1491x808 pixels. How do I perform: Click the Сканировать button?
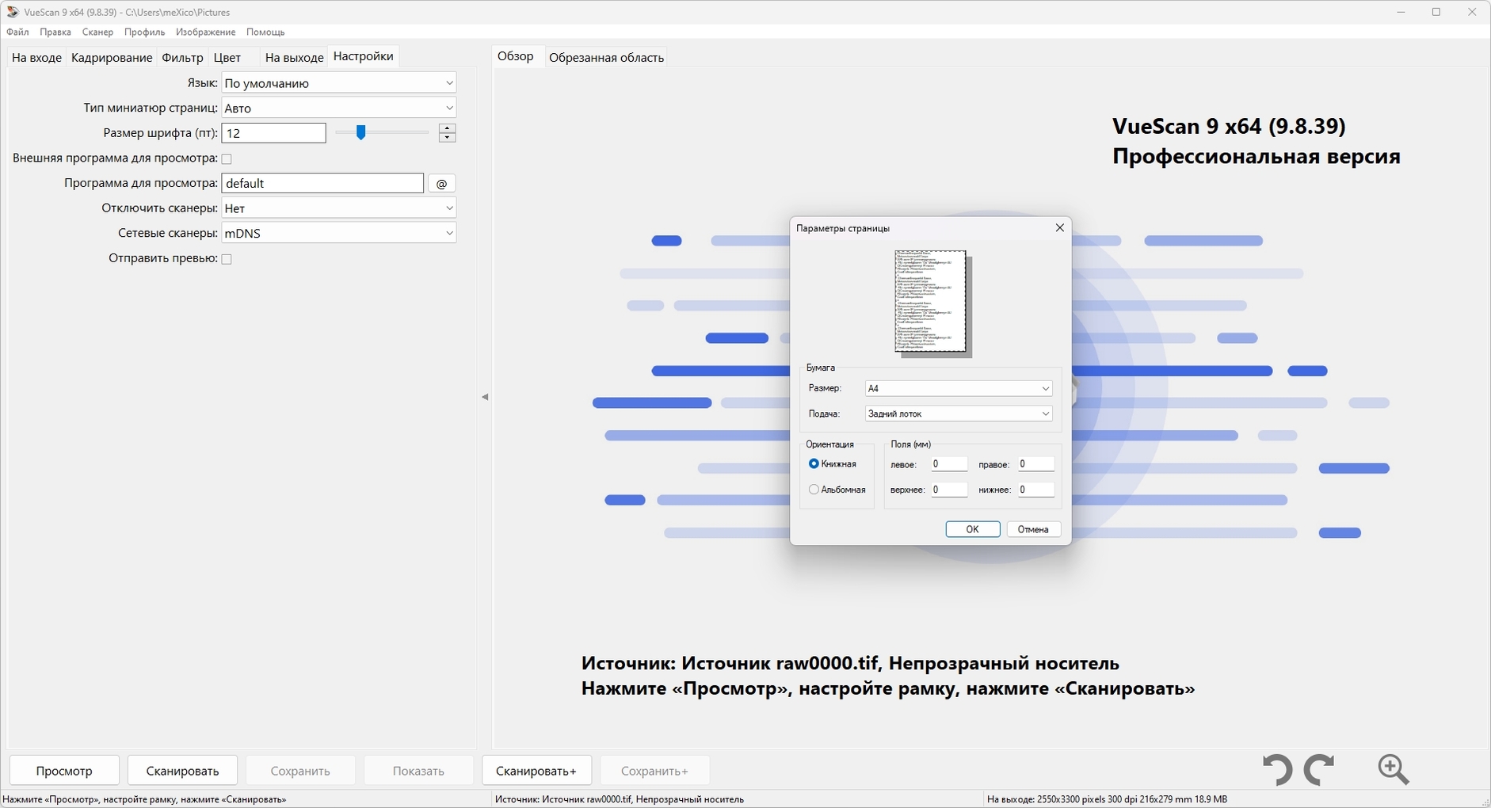pyautogui.click(x=182, y=771)
